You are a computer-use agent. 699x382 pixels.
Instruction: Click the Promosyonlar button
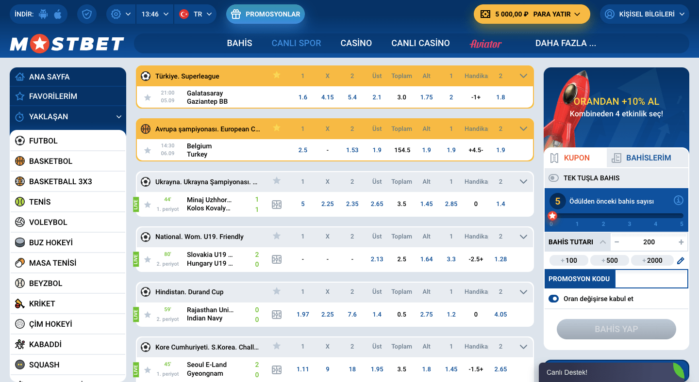click(266, 14)
